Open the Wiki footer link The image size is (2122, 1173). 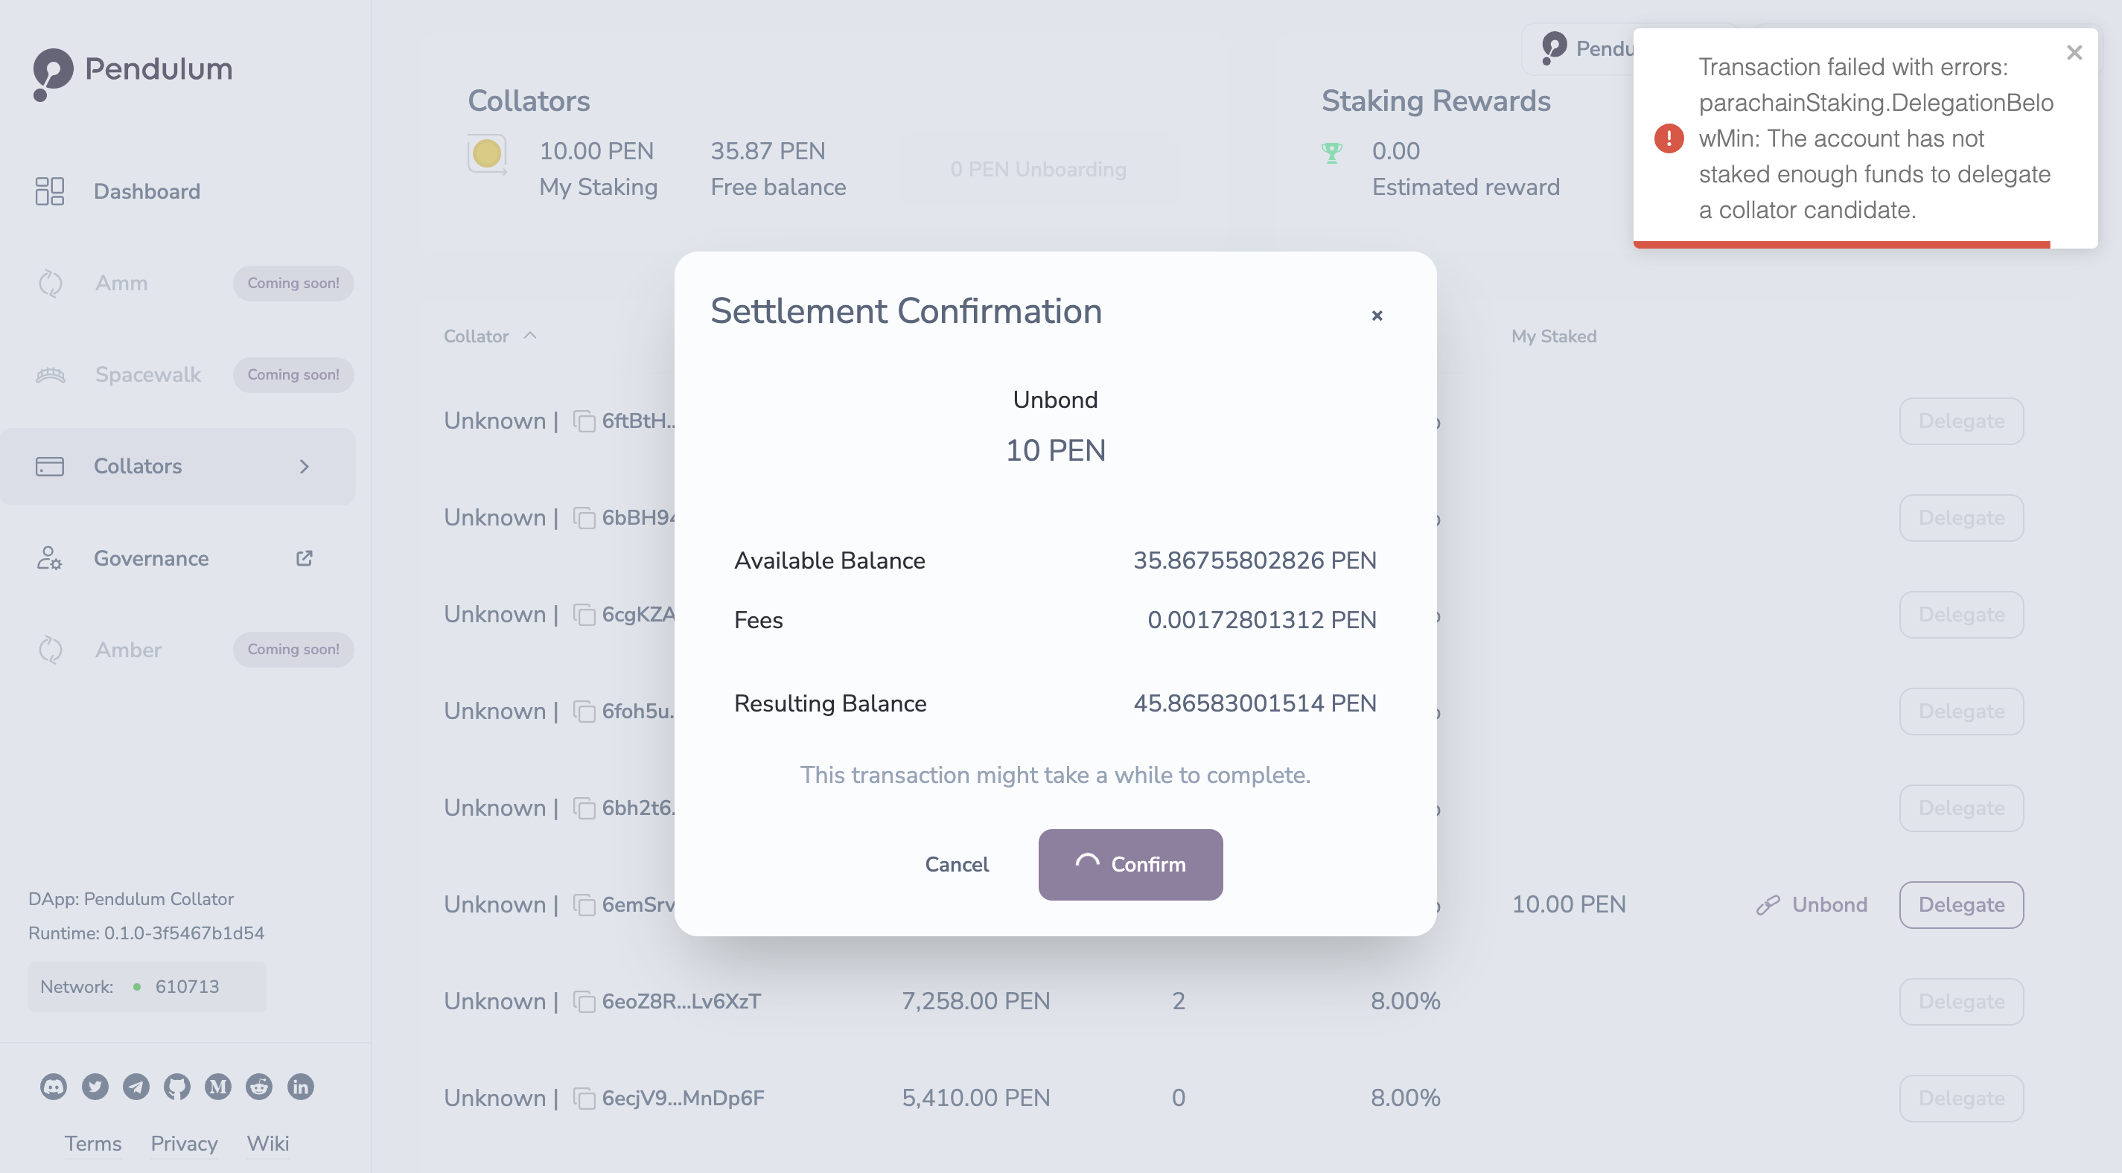[x=268, y=1143]
